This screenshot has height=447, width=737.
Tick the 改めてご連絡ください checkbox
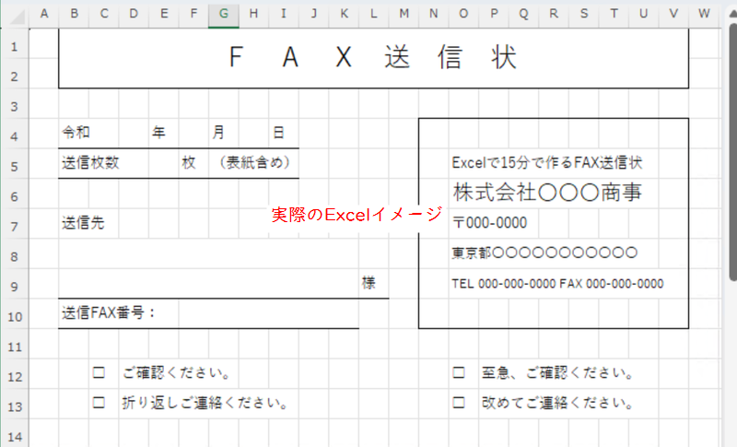click(458, 403)
